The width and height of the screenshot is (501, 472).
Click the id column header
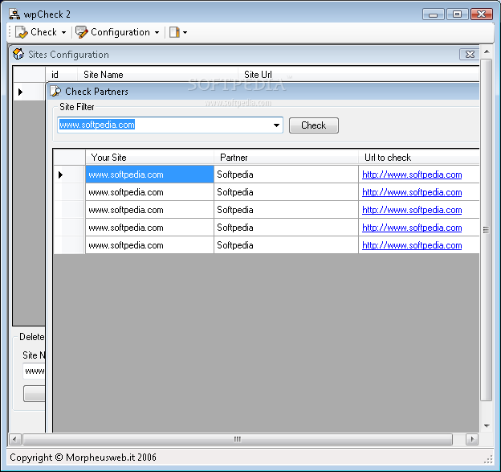click(x=61, y=74)
